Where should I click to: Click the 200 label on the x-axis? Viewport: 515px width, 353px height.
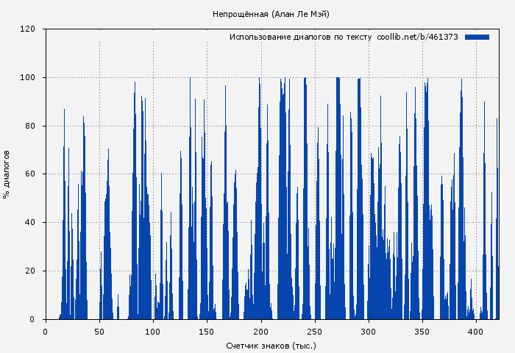(x=260, y=331)
